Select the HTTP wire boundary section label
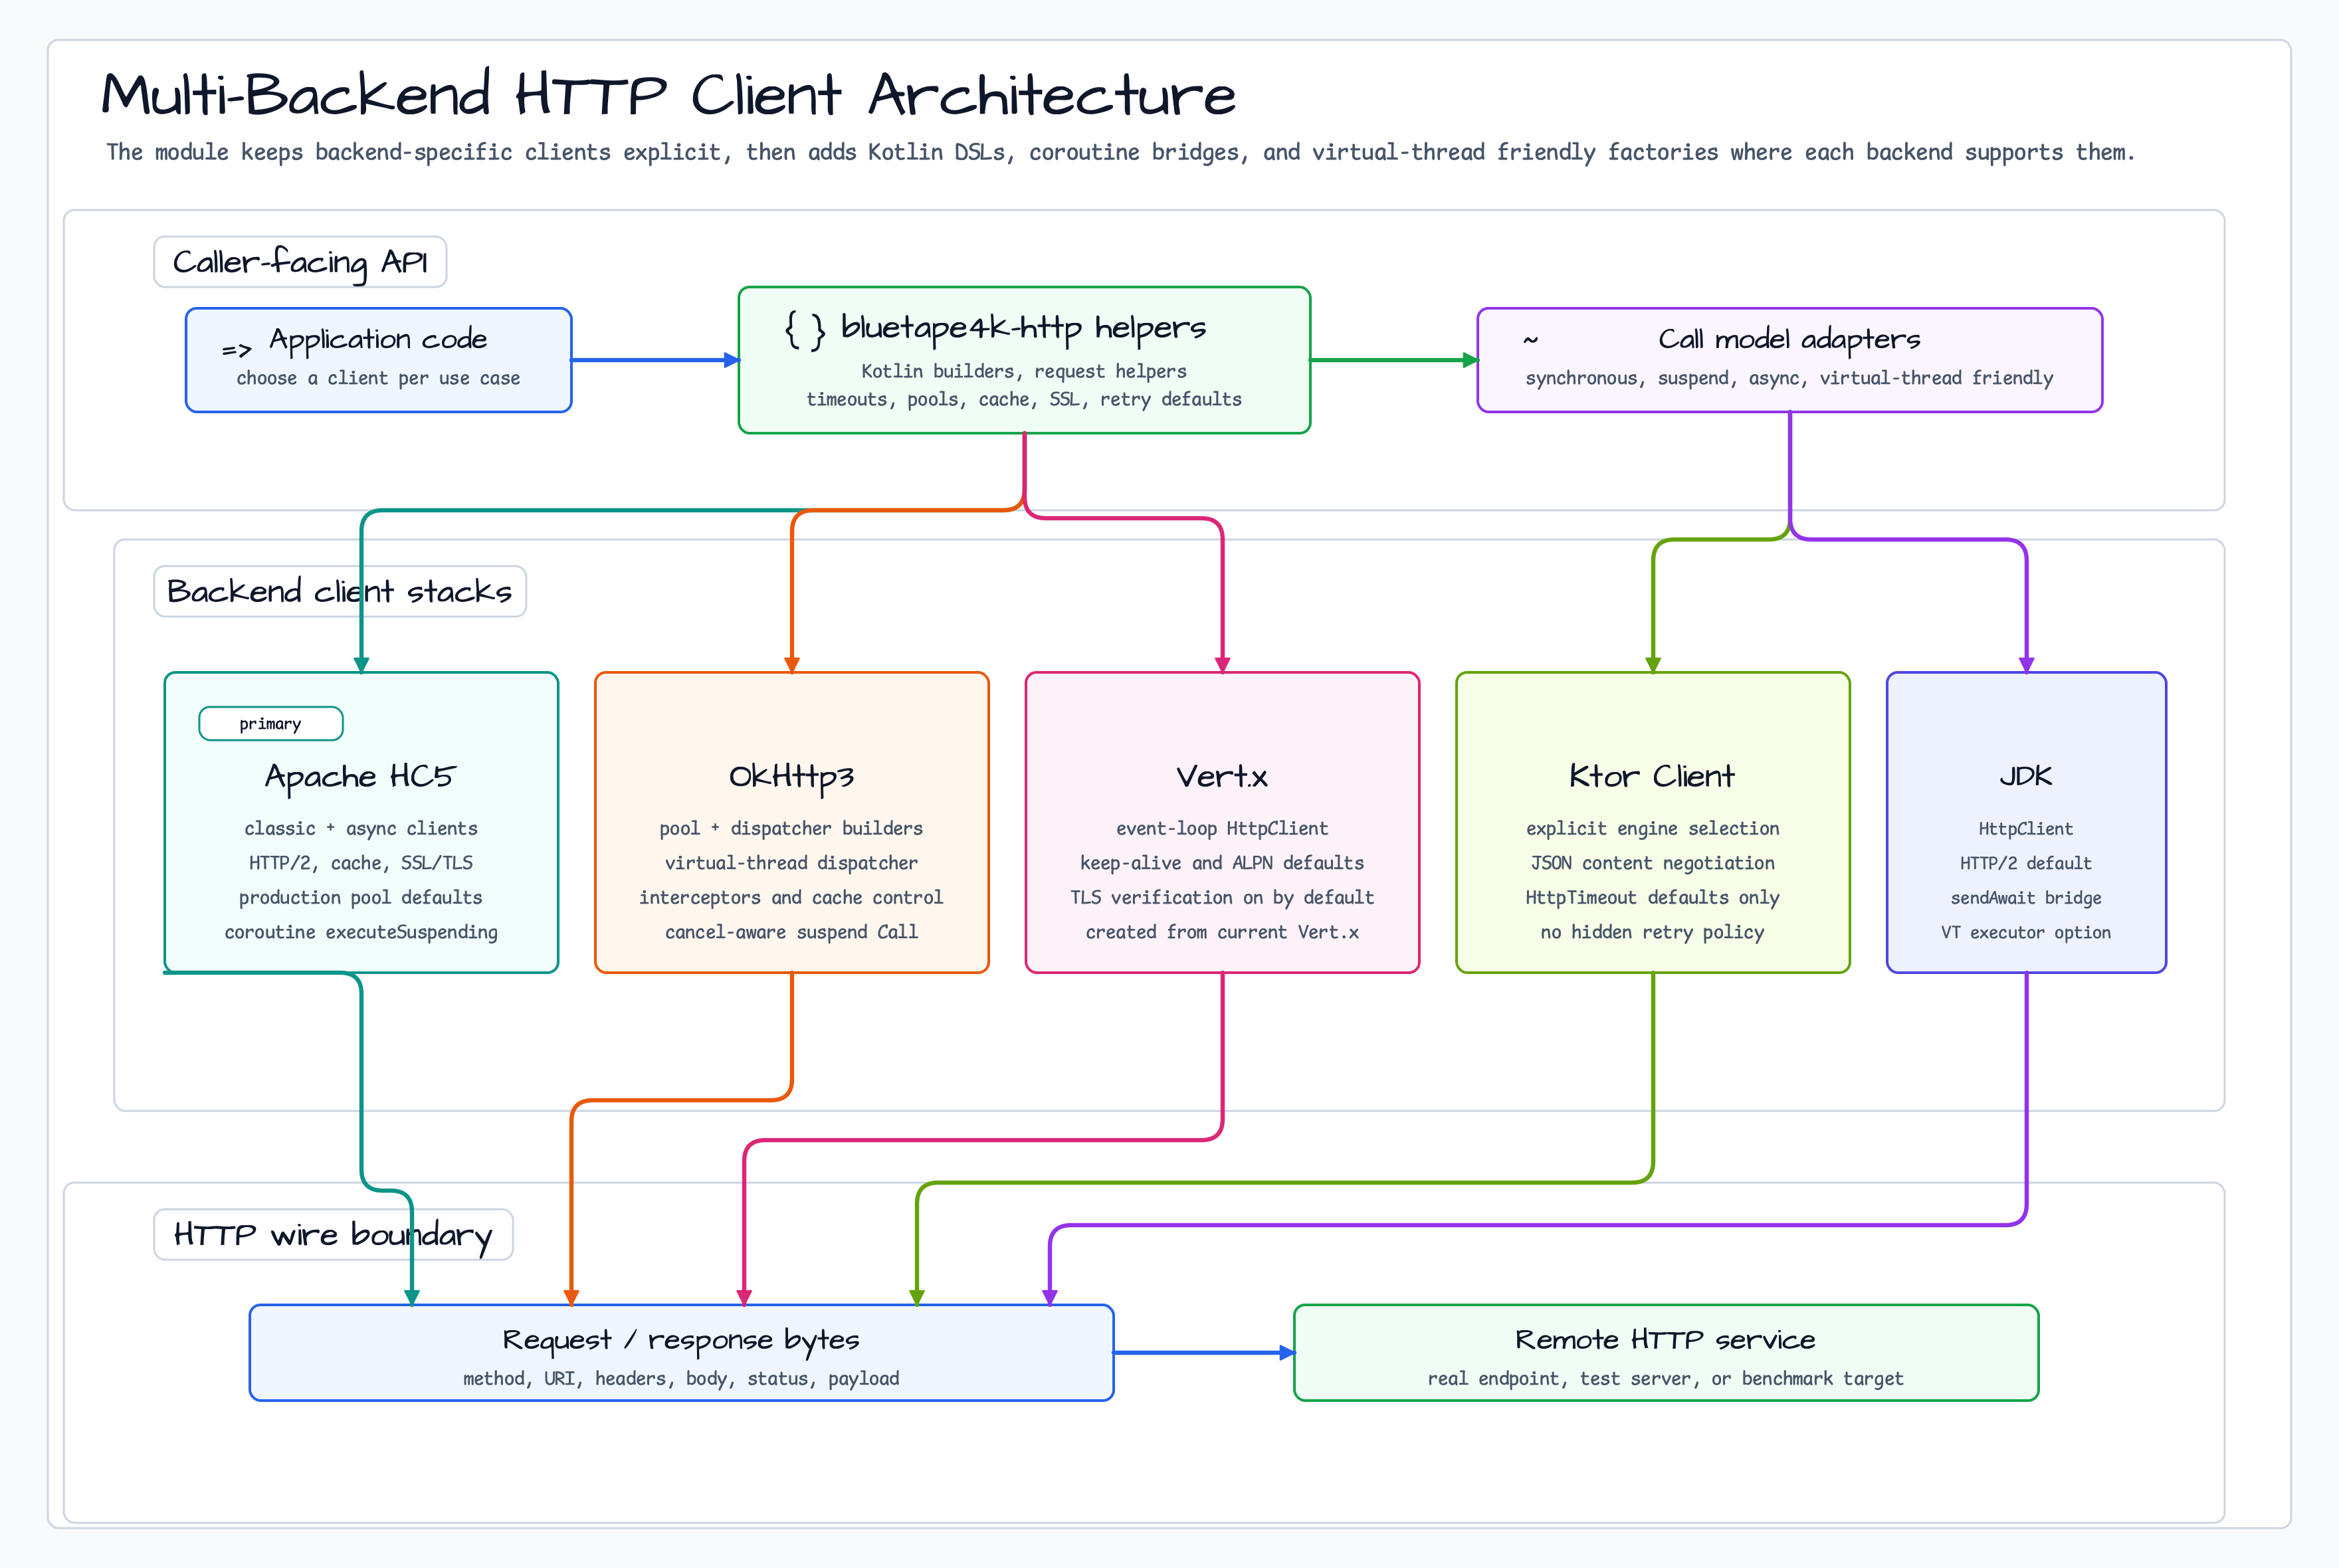The width and height of the screenshot is (2339, 1568). [333, 1235]
